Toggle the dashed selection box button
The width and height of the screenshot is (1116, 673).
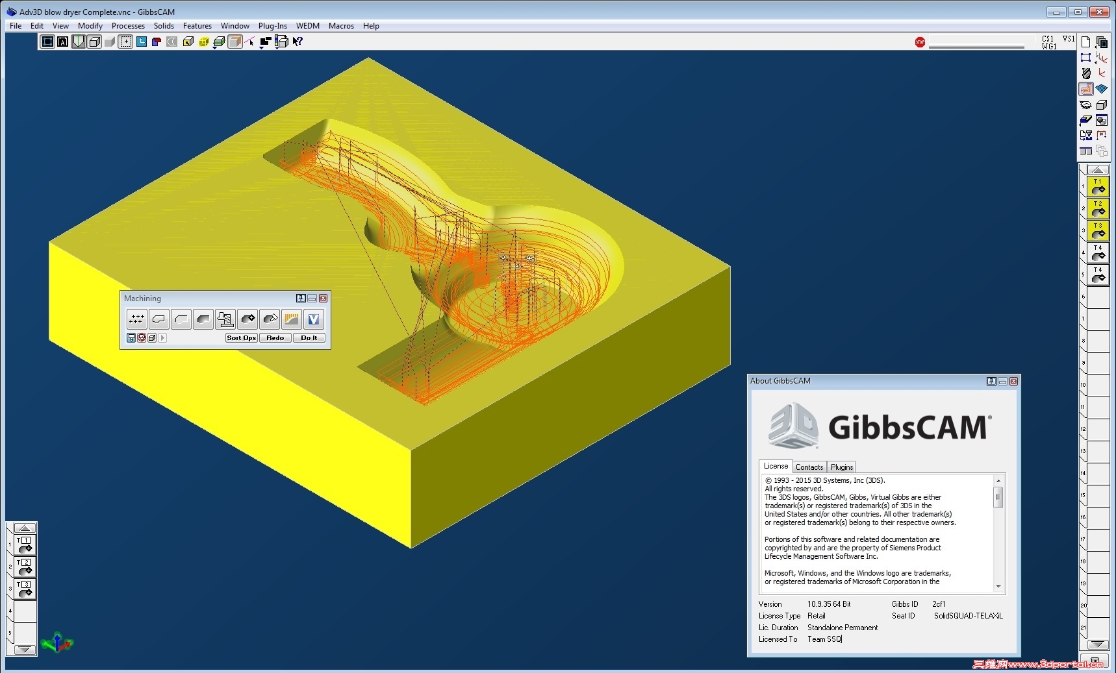pyautogui.click(x=125, y=42)
